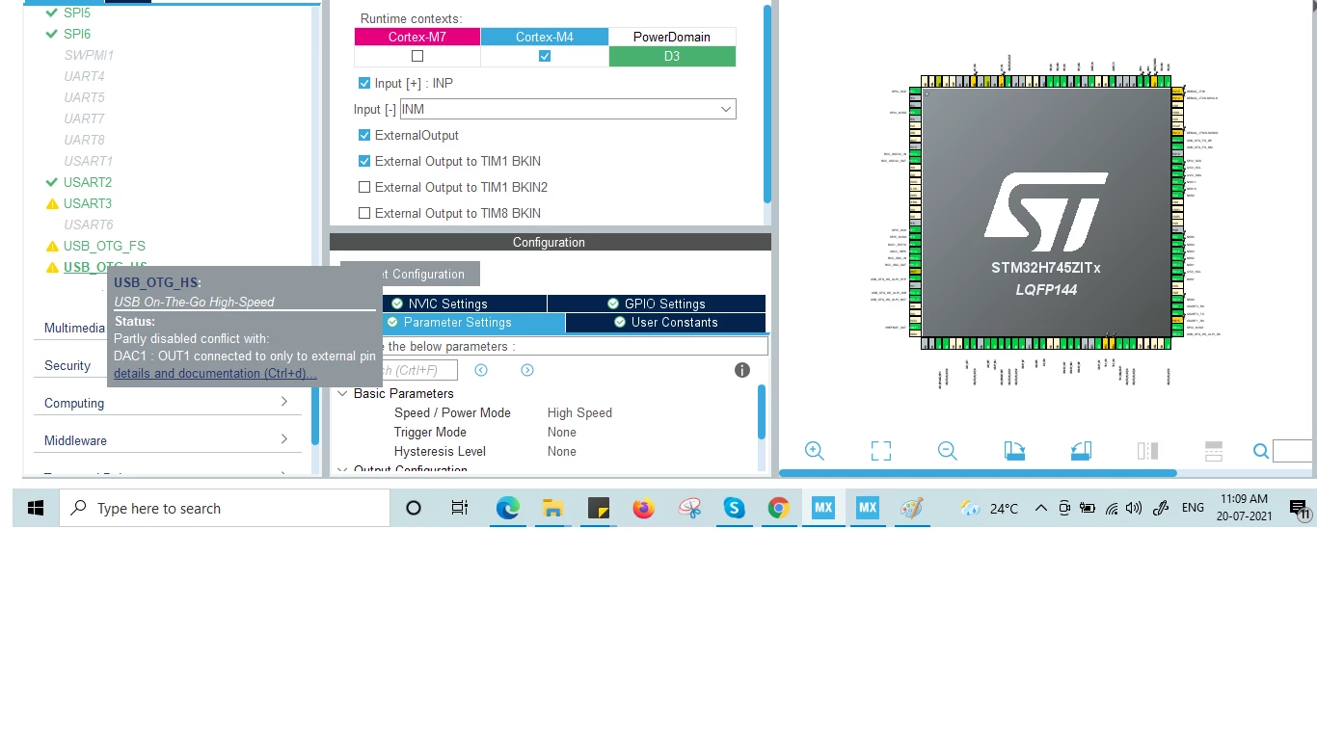Collapse the Basic Parameters section
This screenshot has width=1317, height=740.
tap(342, 393)
